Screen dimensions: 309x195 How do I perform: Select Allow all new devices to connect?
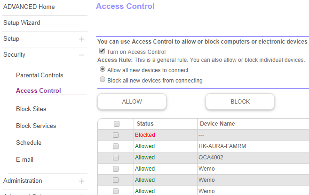point(103,69)
